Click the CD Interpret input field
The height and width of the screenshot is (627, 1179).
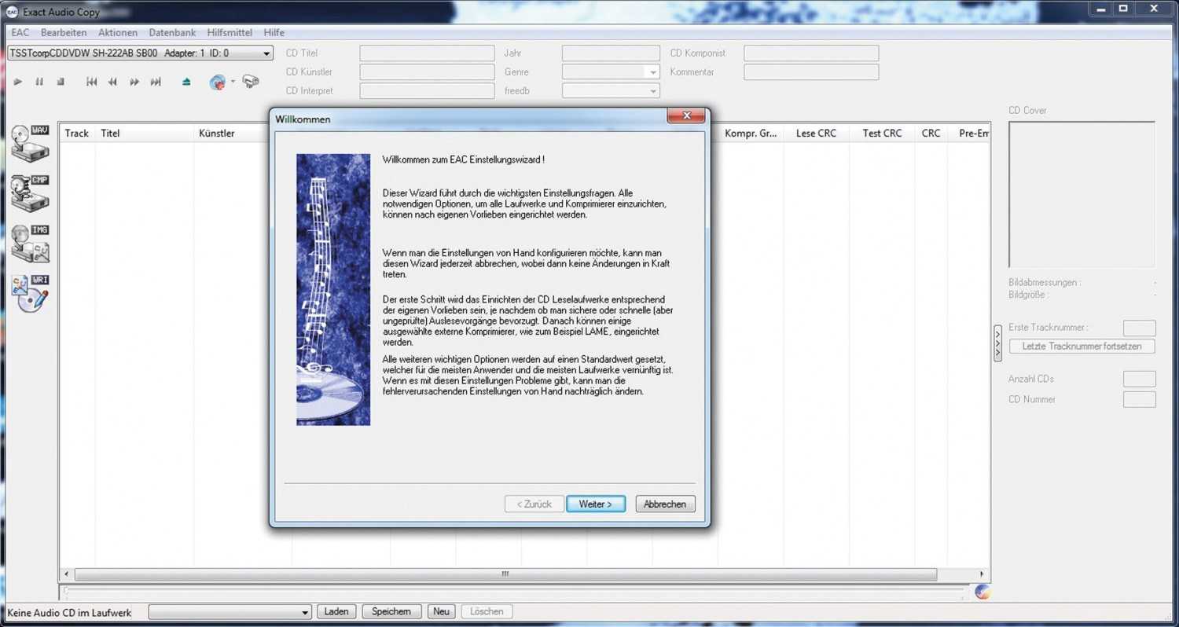pos(427,91)
